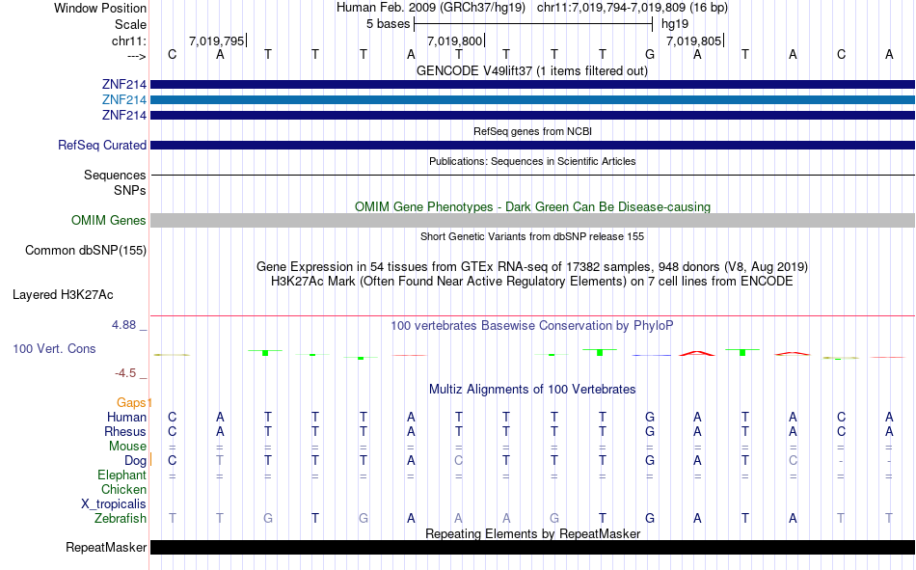Click the RefSeq genes from NCBI title
Image resolution: width=916 pixels, height=570 pixels.
pos(532,131)
